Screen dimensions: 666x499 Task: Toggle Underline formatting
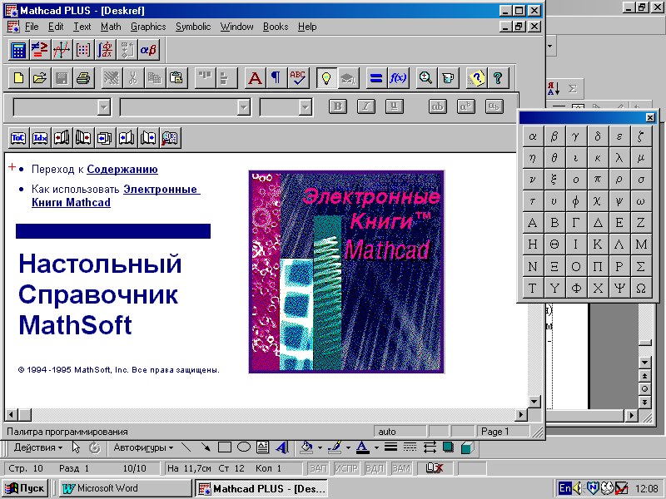click(394, 106)
